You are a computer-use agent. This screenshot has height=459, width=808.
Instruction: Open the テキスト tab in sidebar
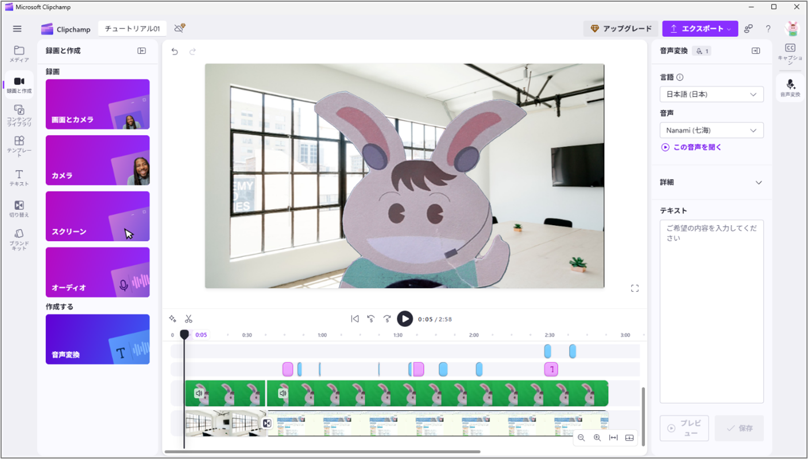19,177
